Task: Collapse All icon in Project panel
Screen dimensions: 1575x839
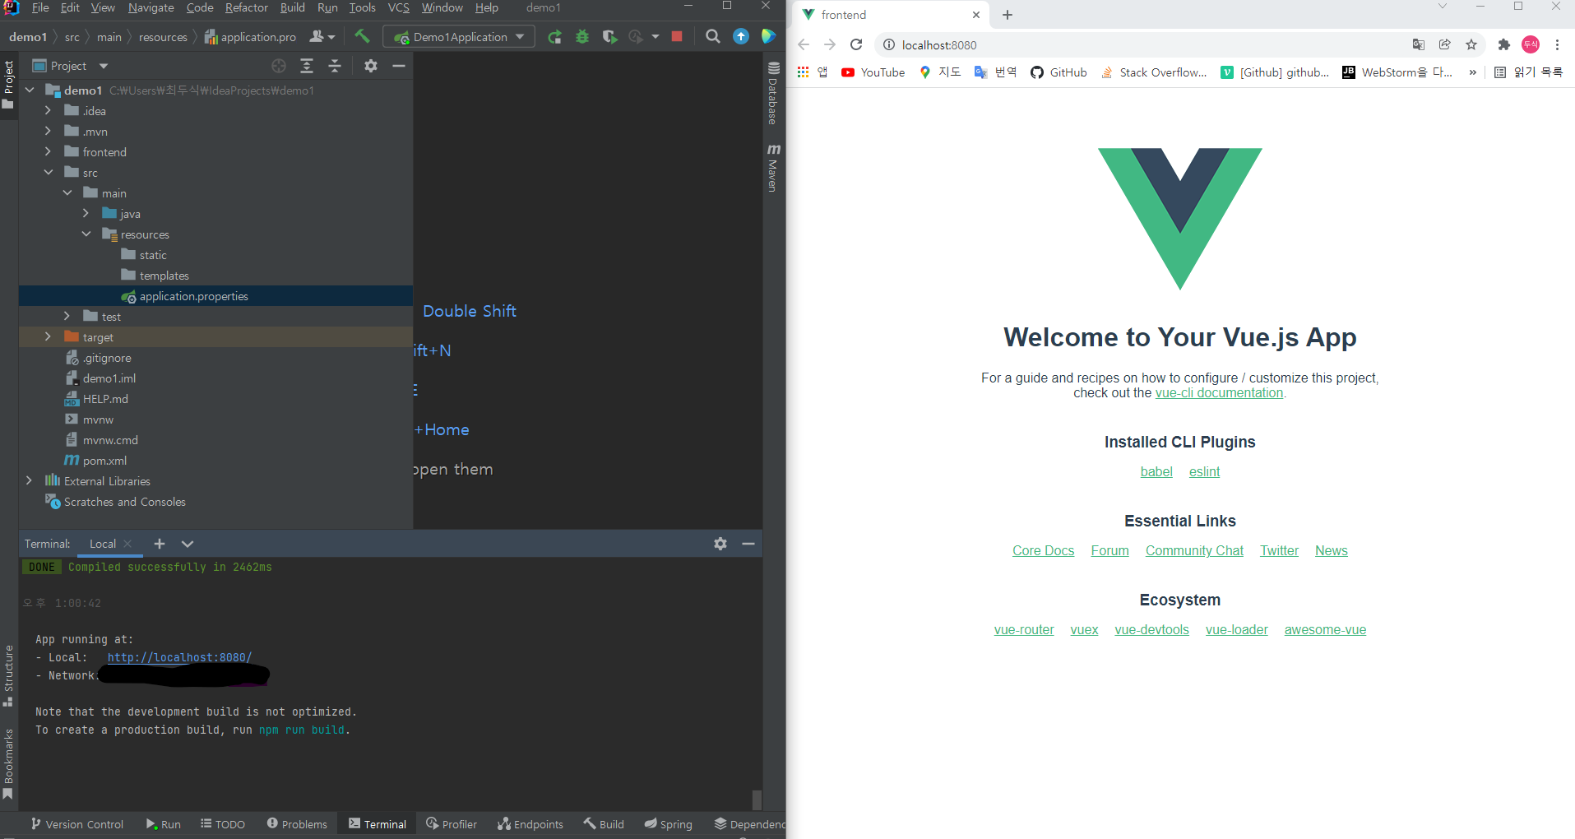Action: click(335, 66)
